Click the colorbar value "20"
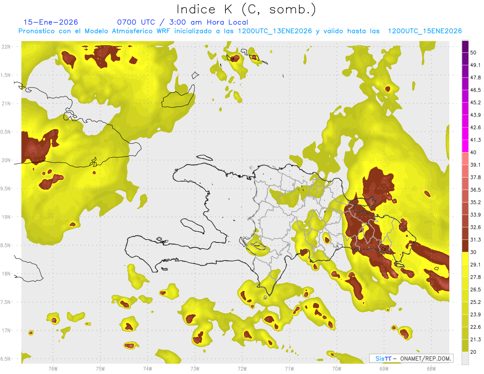 click(x=474, y=352)
